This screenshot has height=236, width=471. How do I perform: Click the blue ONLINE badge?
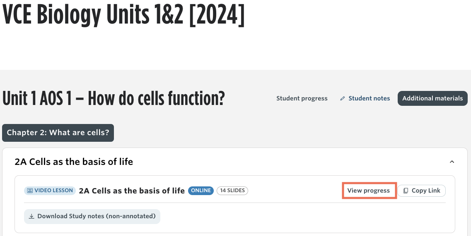coord(201,191)
